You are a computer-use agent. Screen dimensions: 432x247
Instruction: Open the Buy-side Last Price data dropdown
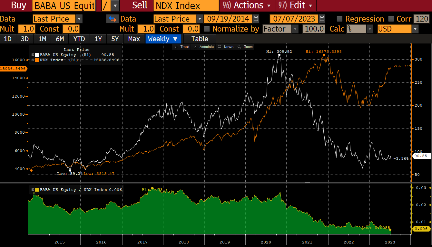coord(79,19)
